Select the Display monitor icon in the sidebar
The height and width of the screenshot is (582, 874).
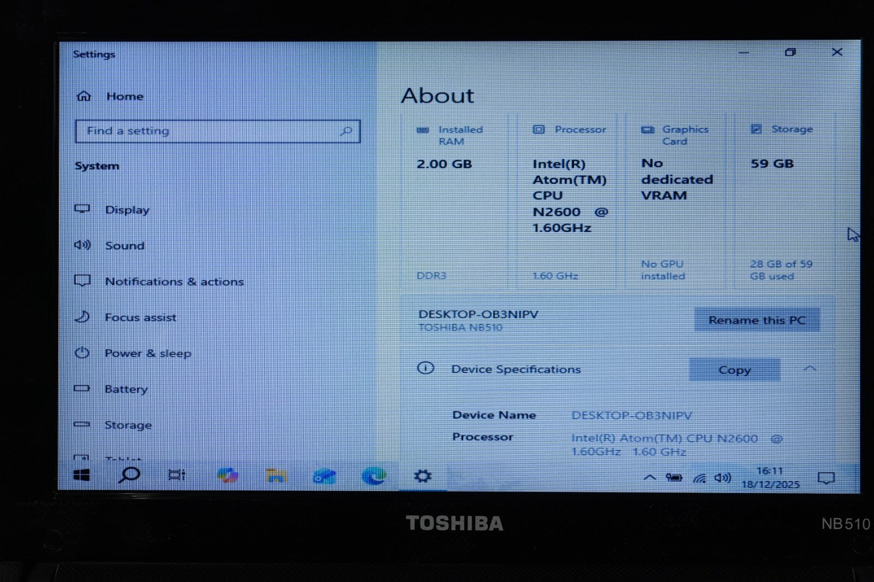(x=83, y=209)
